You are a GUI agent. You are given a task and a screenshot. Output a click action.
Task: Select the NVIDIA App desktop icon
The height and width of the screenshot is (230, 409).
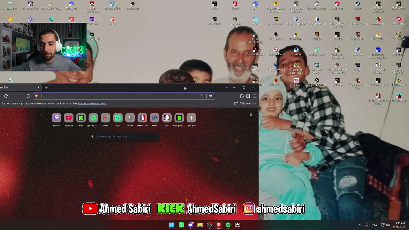coord(398,5)
